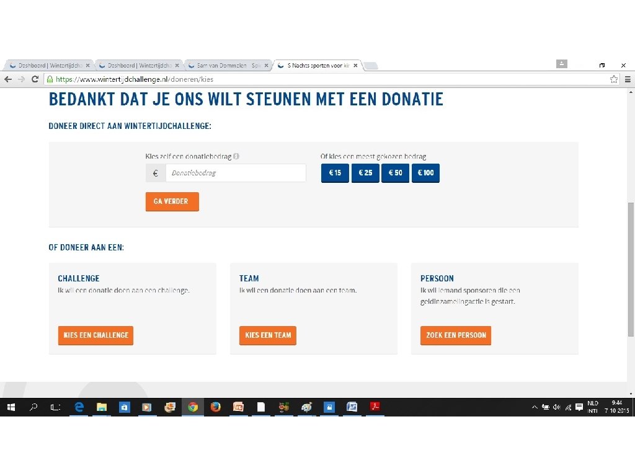Click ZOEK EEN PERSOON button
This screenshot has height=476, width=635.
tap(456, 335)
